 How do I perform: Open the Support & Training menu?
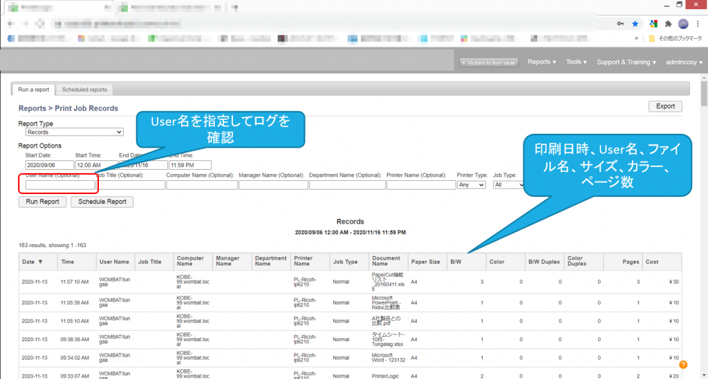pyautogui.click(x=626, y=62)
